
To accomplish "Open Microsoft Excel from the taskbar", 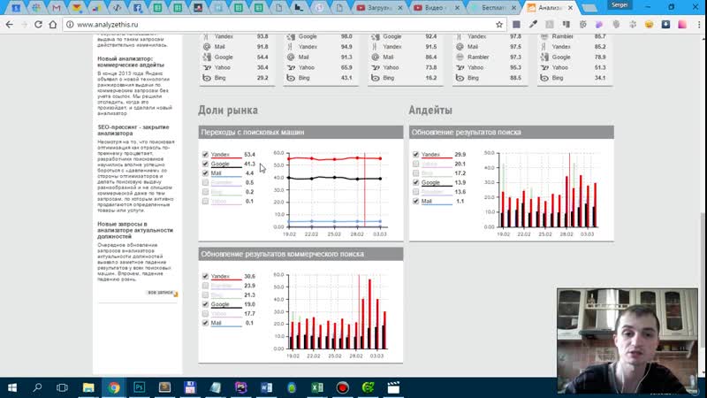I will point(317,387).
